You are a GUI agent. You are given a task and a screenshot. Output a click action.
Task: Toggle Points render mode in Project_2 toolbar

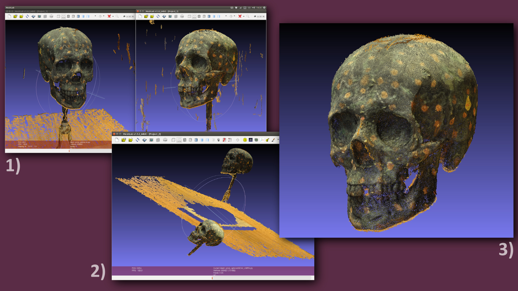pyautogui.click(x=179, y=140)
